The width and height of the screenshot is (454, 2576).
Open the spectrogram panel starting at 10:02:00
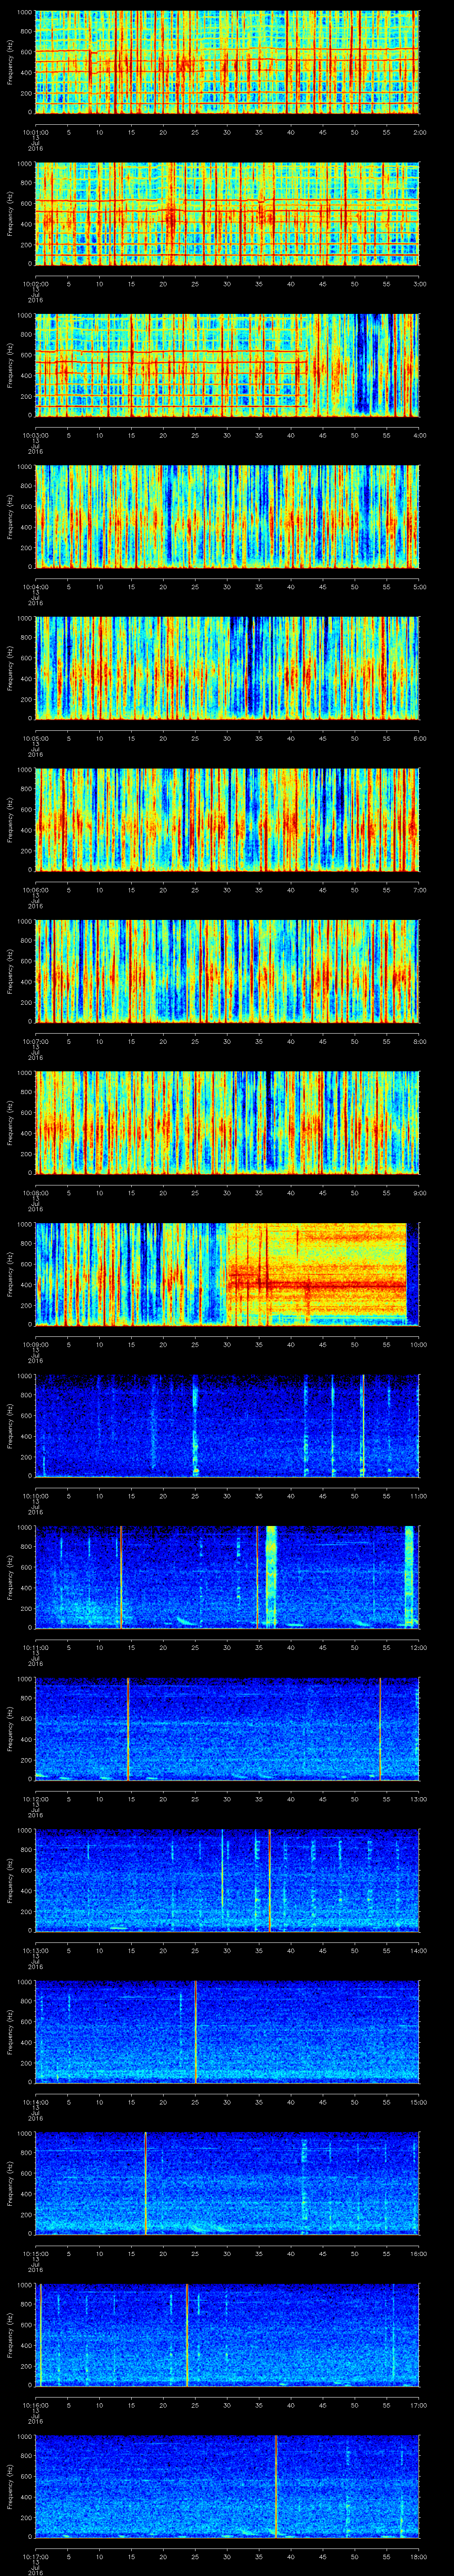227,213
